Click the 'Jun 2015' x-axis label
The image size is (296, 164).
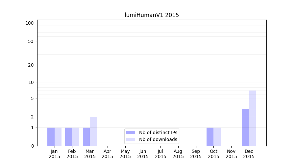point(143,154)
